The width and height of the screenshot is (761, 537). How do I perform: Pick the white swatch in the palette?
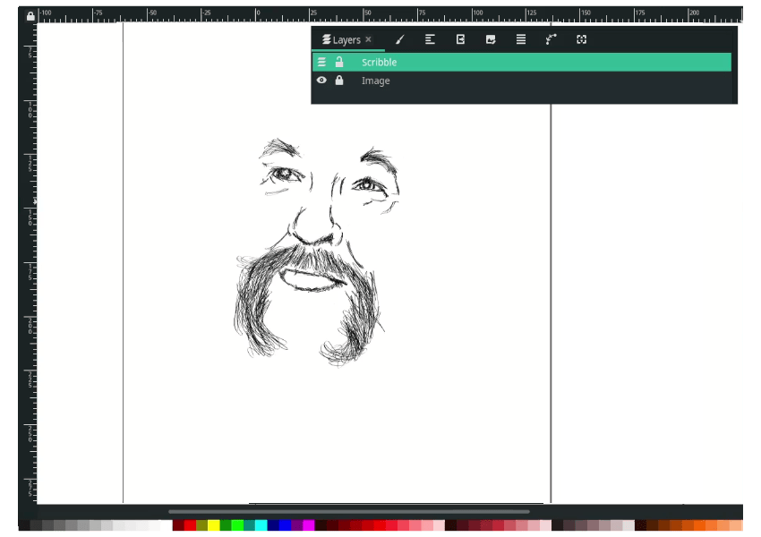(x=167, y=525)
